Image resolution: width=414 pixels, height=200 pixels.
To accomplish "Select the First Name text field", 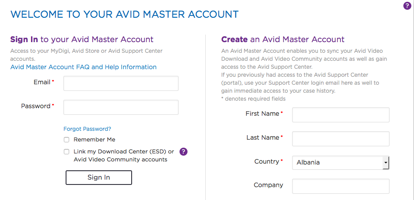I will (x=340, y=115).
